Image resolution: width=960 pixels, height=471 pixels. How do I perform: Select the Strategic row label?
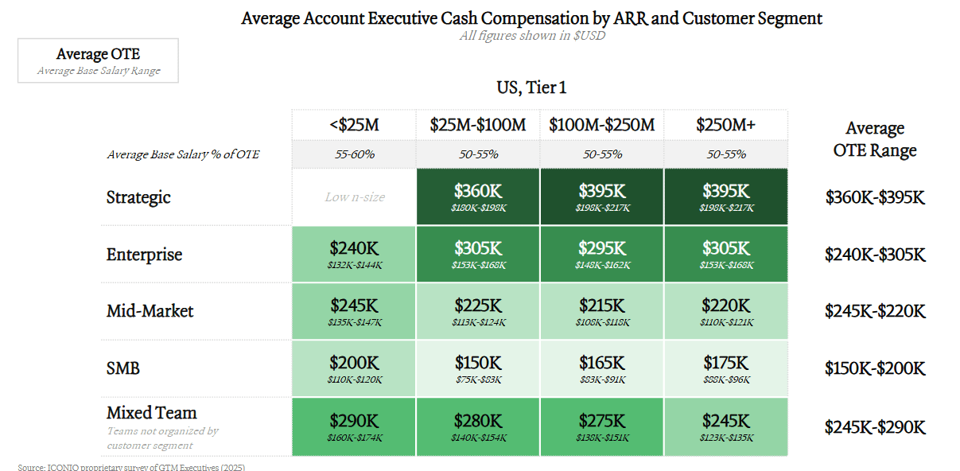[x=138, y=197]
